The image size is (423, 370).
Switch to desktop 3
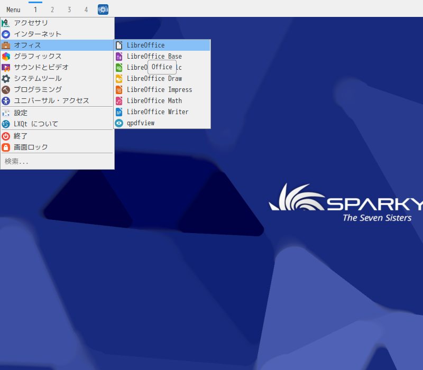pyautogui.click(x=69, y=10)
